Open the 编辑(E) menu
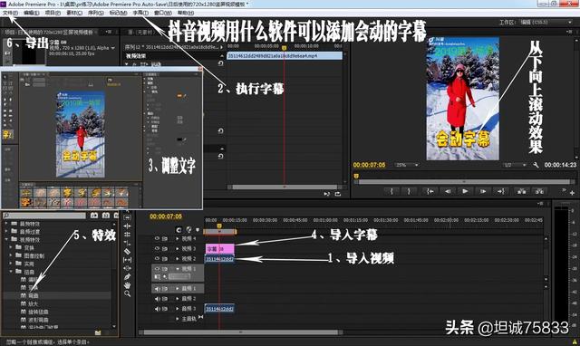The image size is (580, 346). point(32,13)
